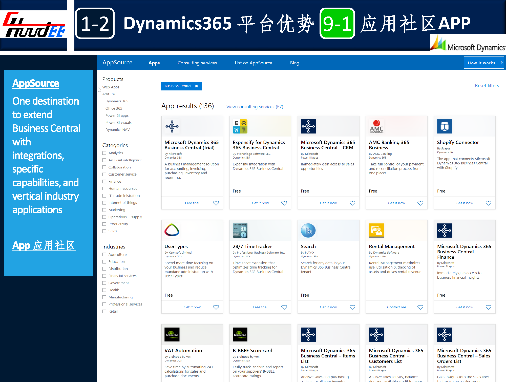Click the Rental Management yellow icon
Image resolution: width=506 pixels, height=382 pixels.
376,230
